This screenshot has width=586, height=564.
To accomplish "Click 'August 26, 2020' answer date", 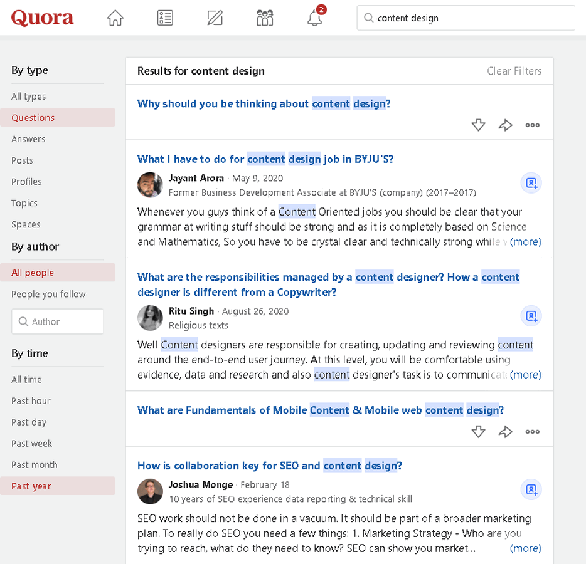I will [x=255, y=311].
